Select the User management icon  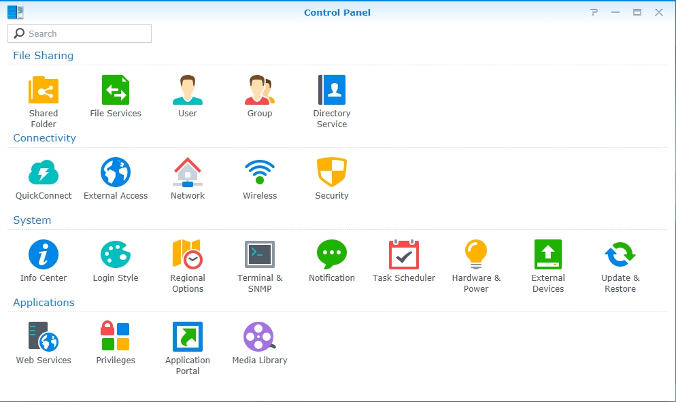click(187, 89)
